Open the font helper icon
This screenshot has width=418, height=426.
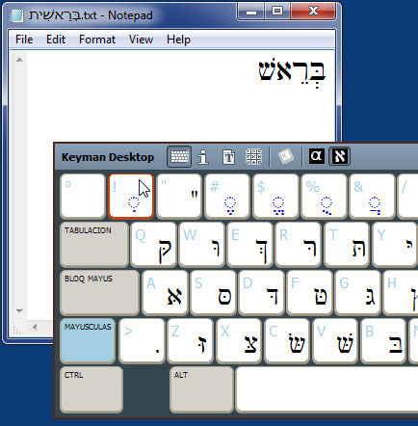[228, 157]
